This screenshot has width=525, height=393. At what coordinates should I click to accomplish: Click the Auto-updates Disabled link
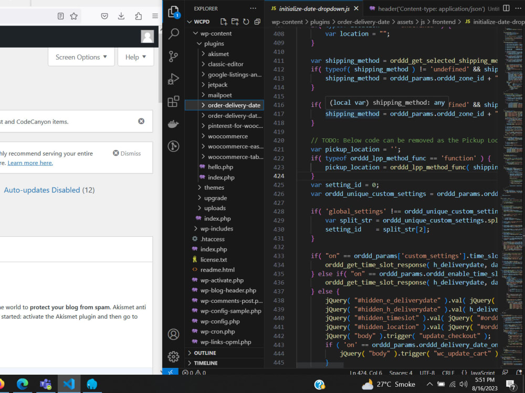(42, 190)
